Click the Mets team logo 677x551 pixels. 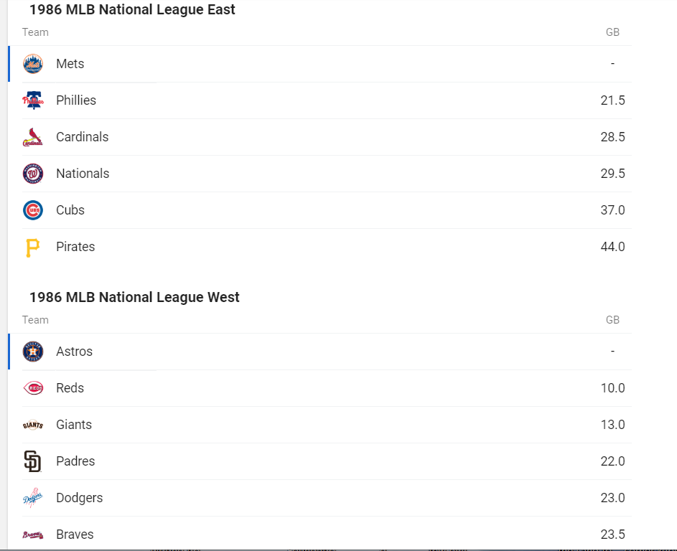(x=33, y=64)
